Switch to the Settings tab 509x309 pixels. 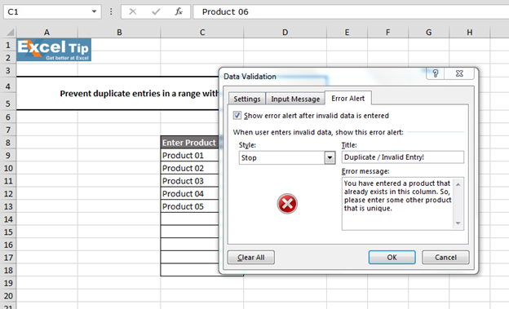247,99
